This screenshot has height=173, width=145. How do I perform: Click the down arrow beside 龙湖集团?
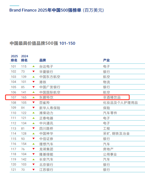[34, 149]
